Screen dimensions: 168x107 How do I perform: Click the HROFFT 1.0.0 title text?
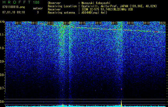[x=21, y=2]
